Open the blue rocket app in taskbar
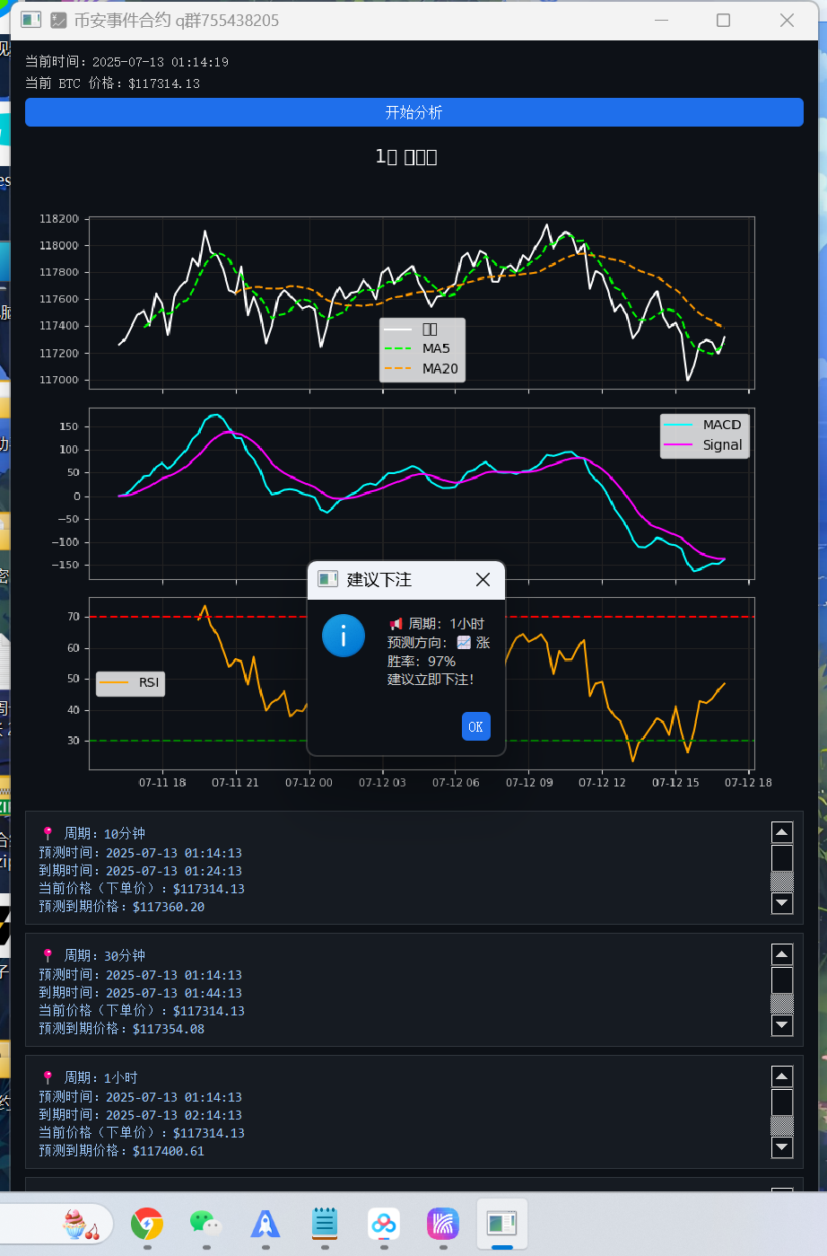The width and height of the screenshot is (827, 1256). point(265,1223)
